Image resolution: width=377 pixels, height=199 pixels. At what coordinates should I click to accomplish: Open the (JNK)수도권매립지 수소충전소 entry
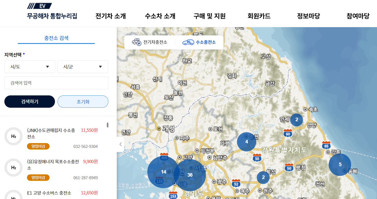51,134
